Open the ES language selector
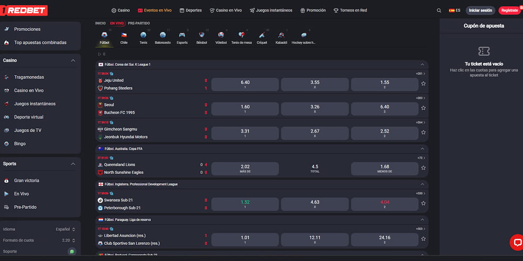Image resolution: width=523 pixels, height=261 pixels. (454, 10)
